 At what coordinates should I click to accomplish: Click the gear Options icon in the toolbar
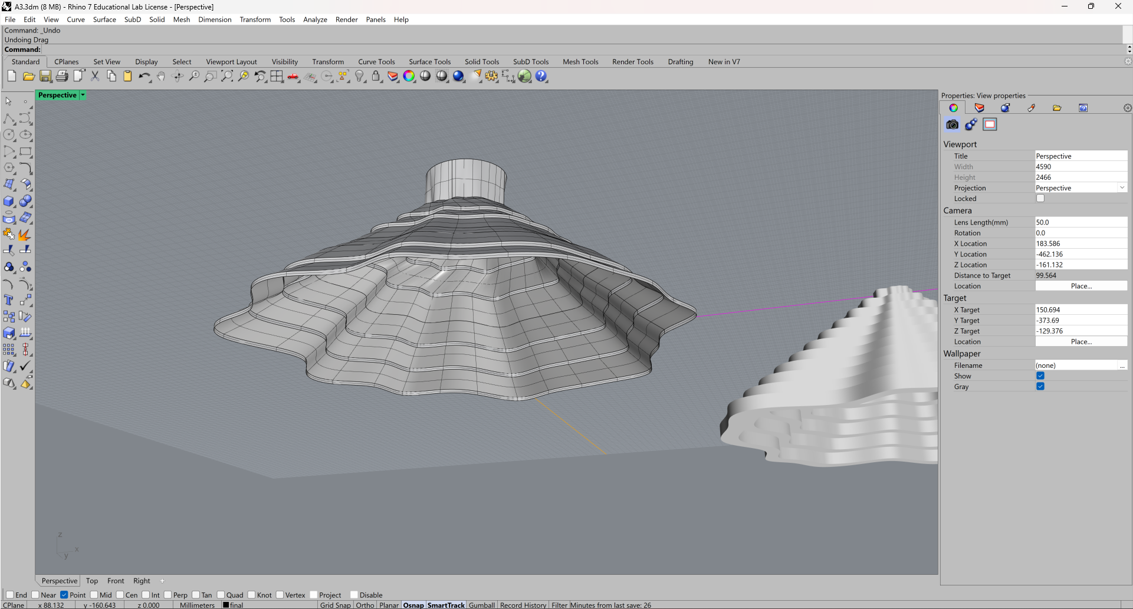tap(492, 76)
